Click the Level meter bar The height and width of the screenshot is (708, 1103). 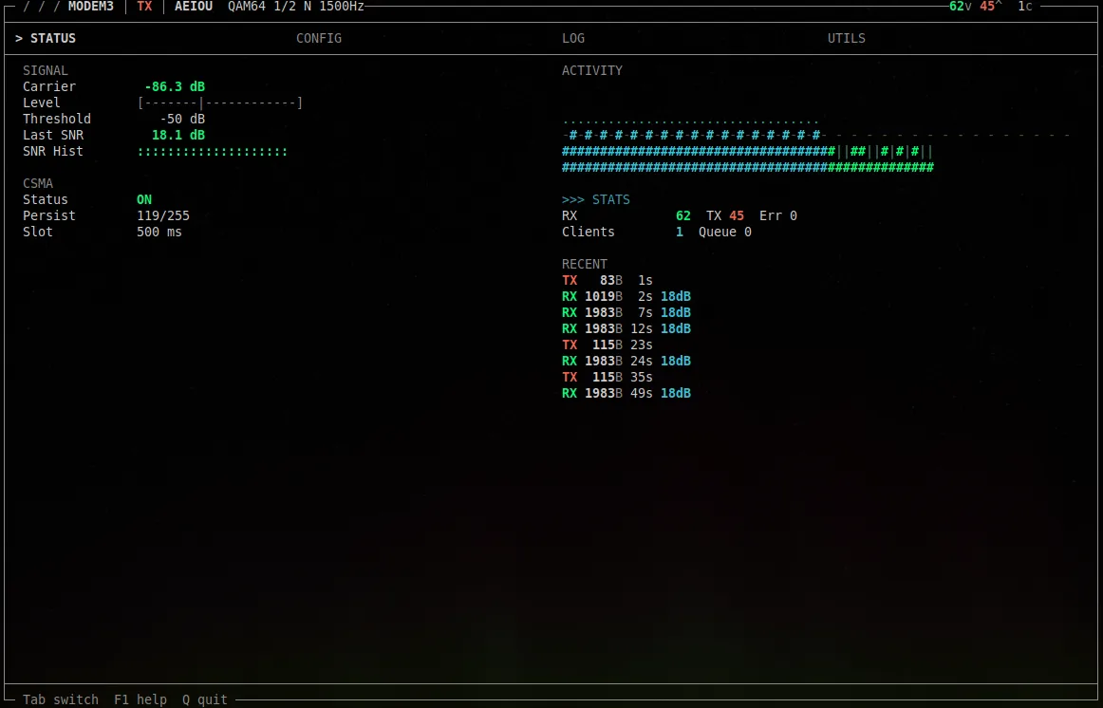[x=220, y=102]
